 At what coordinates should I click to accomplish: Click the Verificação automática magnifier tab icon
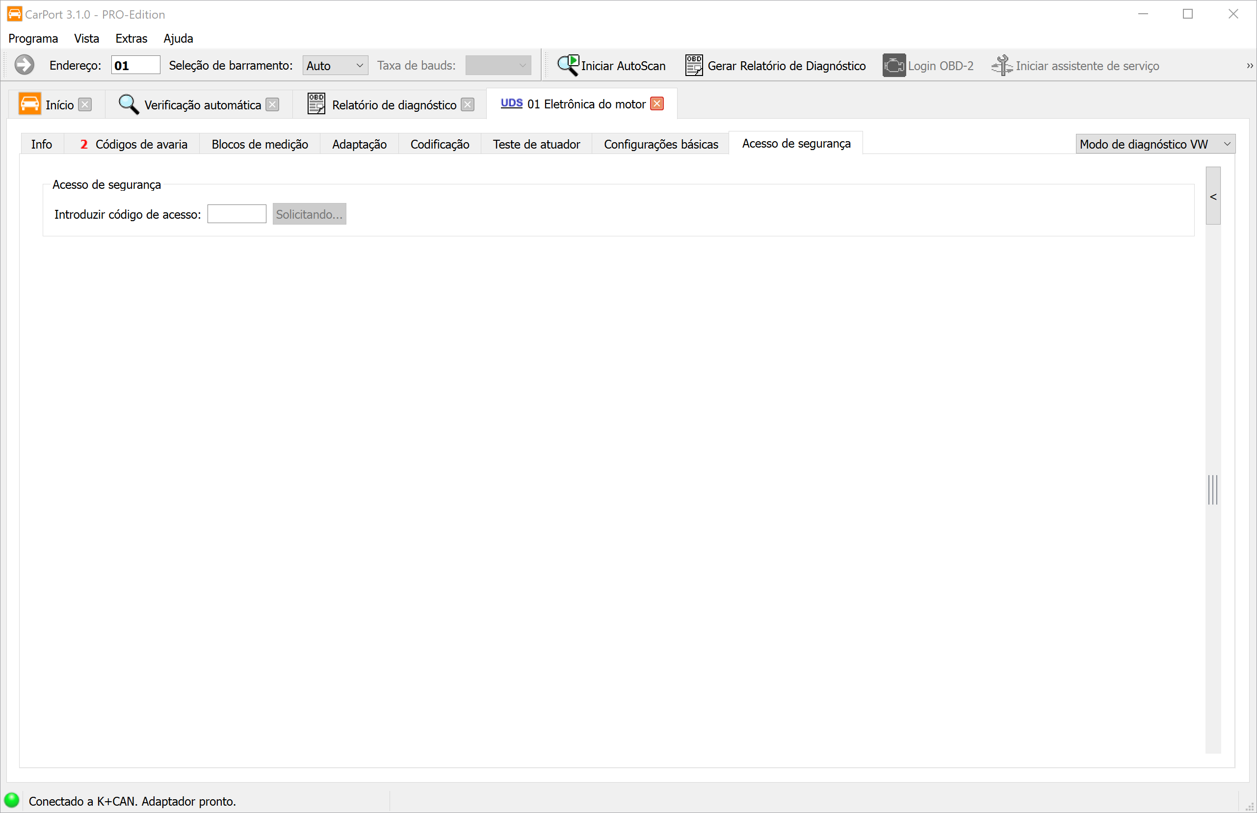click(129, 104)
